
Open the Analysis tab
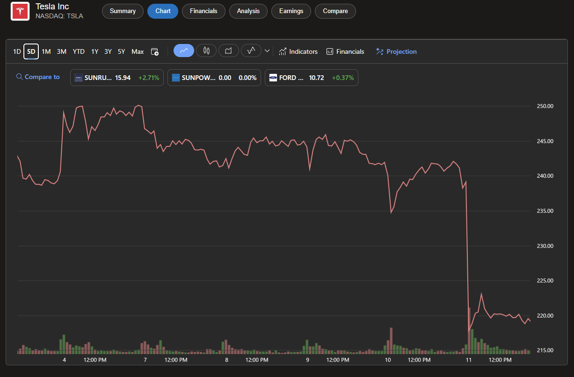[x=248, y=11]
